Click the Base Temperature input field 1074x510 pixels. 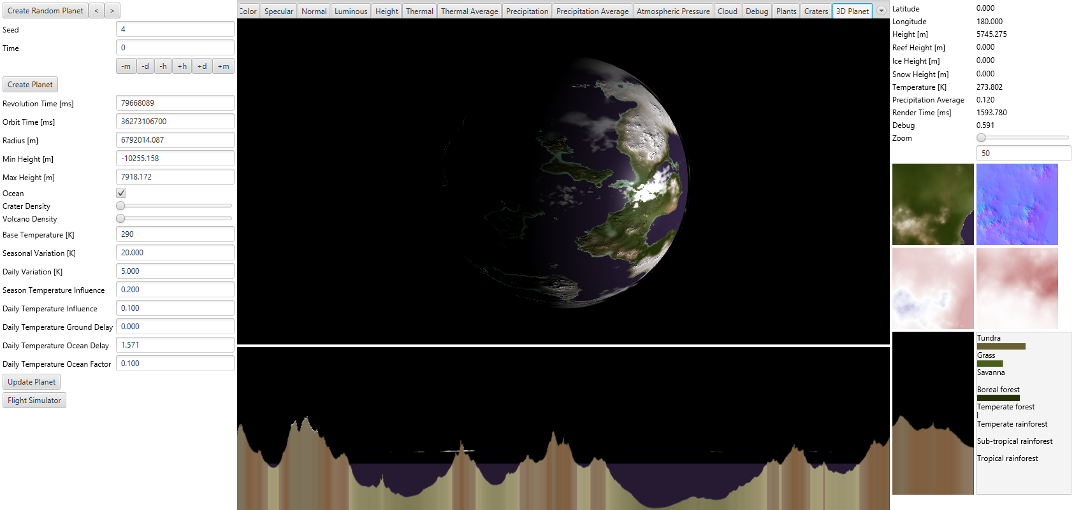tap(175, 234)
